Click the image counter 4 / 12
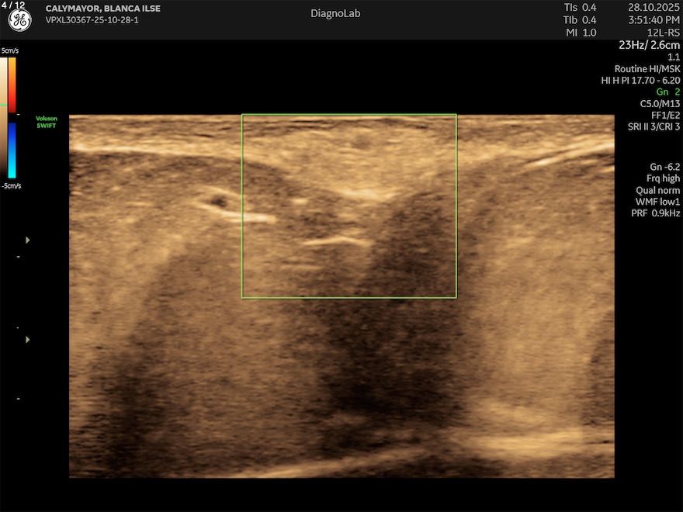This screenshot has height=512, width=683. pos(13,5)
